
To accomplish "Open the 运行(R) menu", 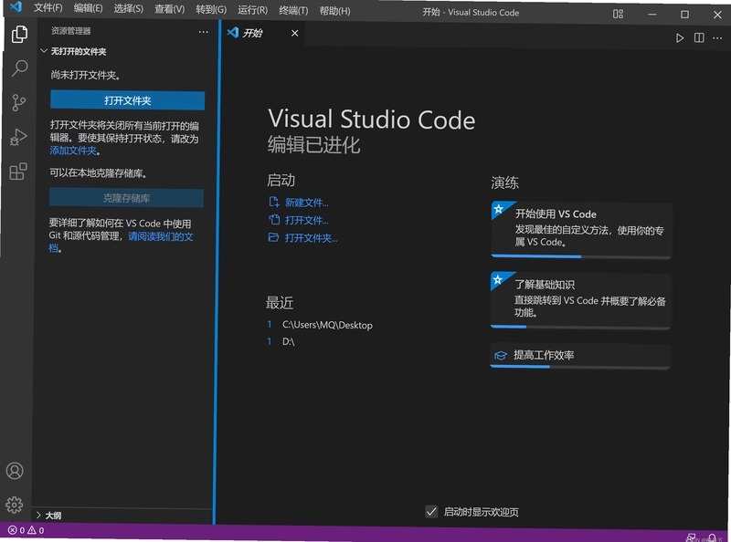I will (253, 10).
